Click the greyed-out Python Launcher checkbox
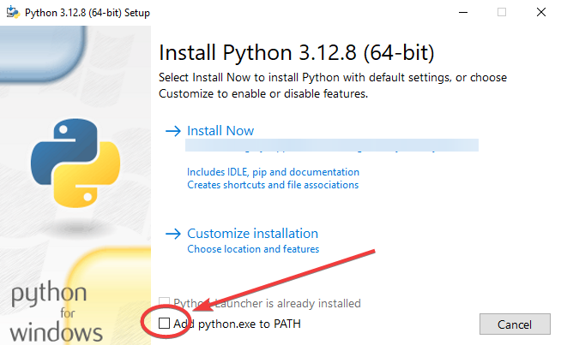Screen dimensions: 561x345 164,302
